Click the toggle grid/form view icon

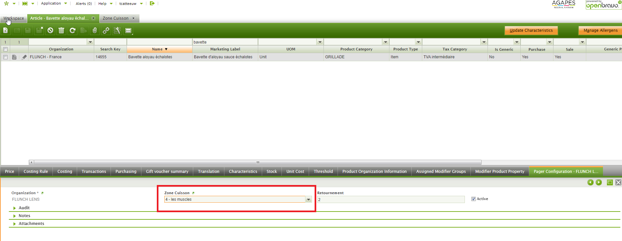pos(128,30)
